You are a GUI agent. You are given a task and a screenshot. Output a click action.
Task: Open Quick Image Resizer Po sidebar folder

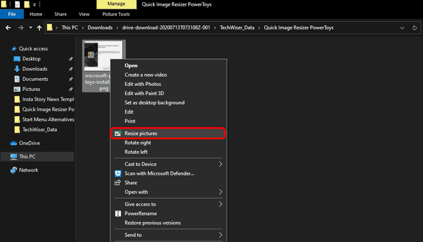48,109
